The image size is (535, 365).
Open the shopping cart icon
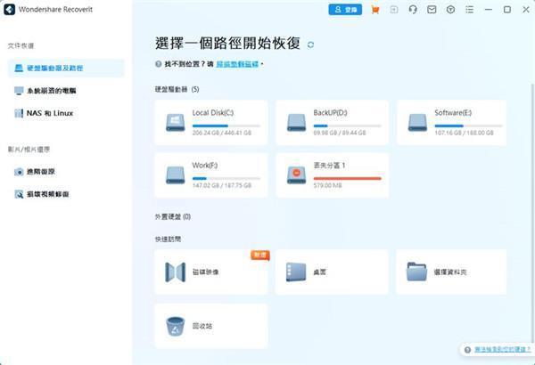click(x=375, y=10)
